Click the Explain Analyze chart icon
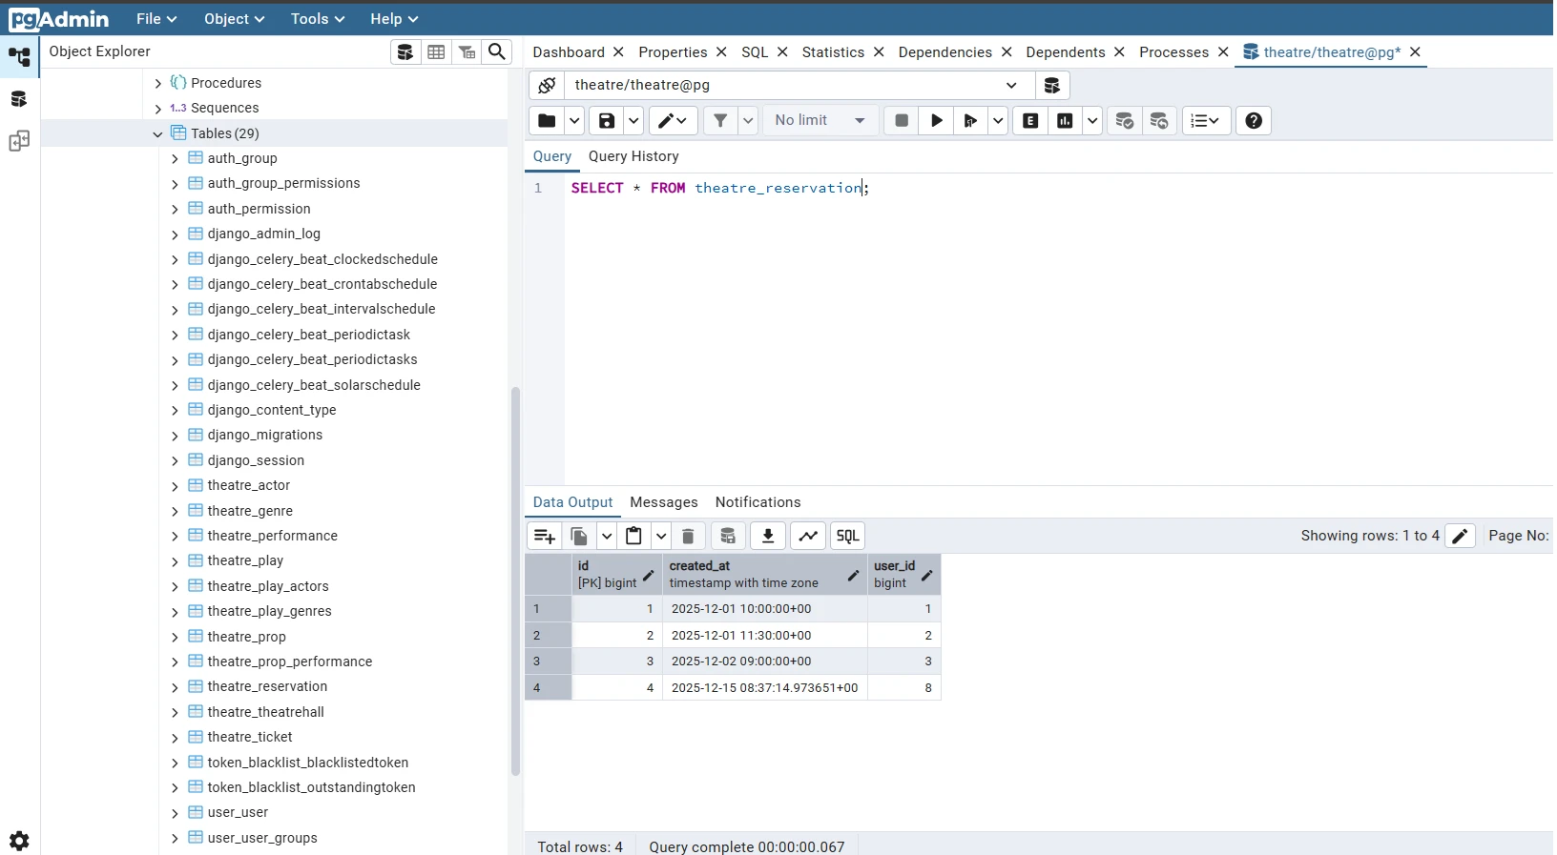 [1065, 120]
